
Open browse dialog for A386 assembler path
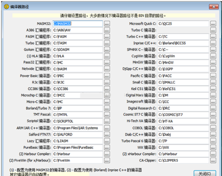(x=107, y=30)
